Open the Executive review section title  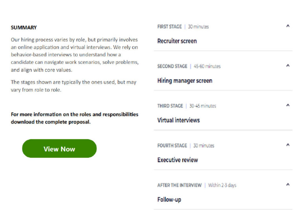click(x=178, y=160)
